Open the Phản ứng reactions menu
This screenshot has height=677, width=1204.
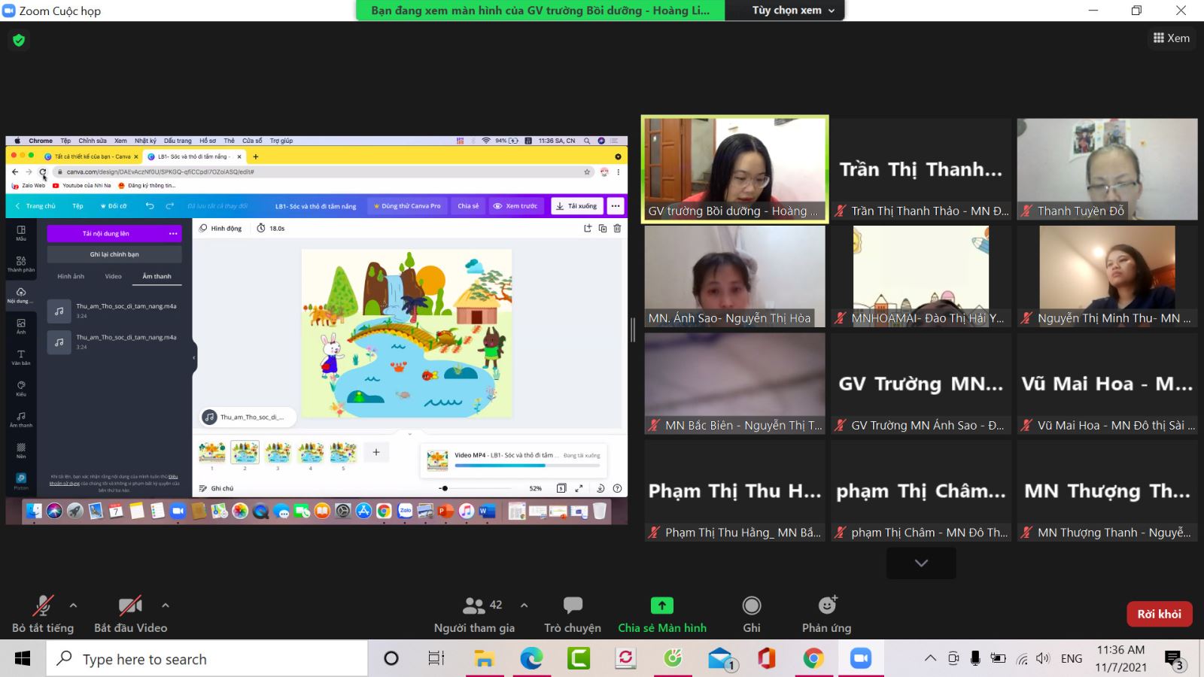coord(826,606)
